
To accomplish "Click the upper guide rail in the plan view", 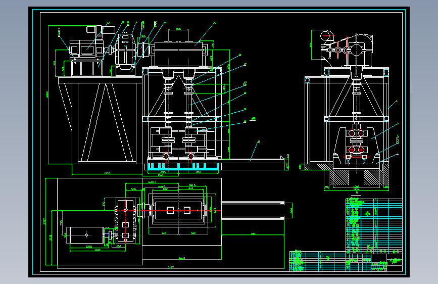I will coord(253,203).
